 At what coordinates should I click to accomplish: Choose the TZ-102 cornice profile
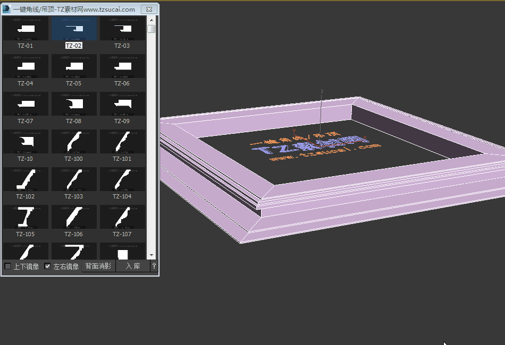[x=26, y=179]
